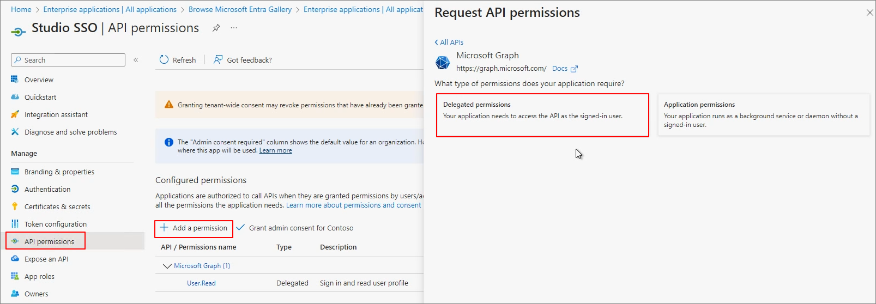Click the Certificates & secrets key icon
The height and width of the screenshot is (304, 876).
[15, 206]
